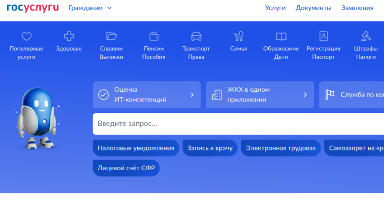Open the Регистрация Паспорт ID icon
The height and width of the screenshot is (214, 384).
pyautogui.click(x=324, y=37)
